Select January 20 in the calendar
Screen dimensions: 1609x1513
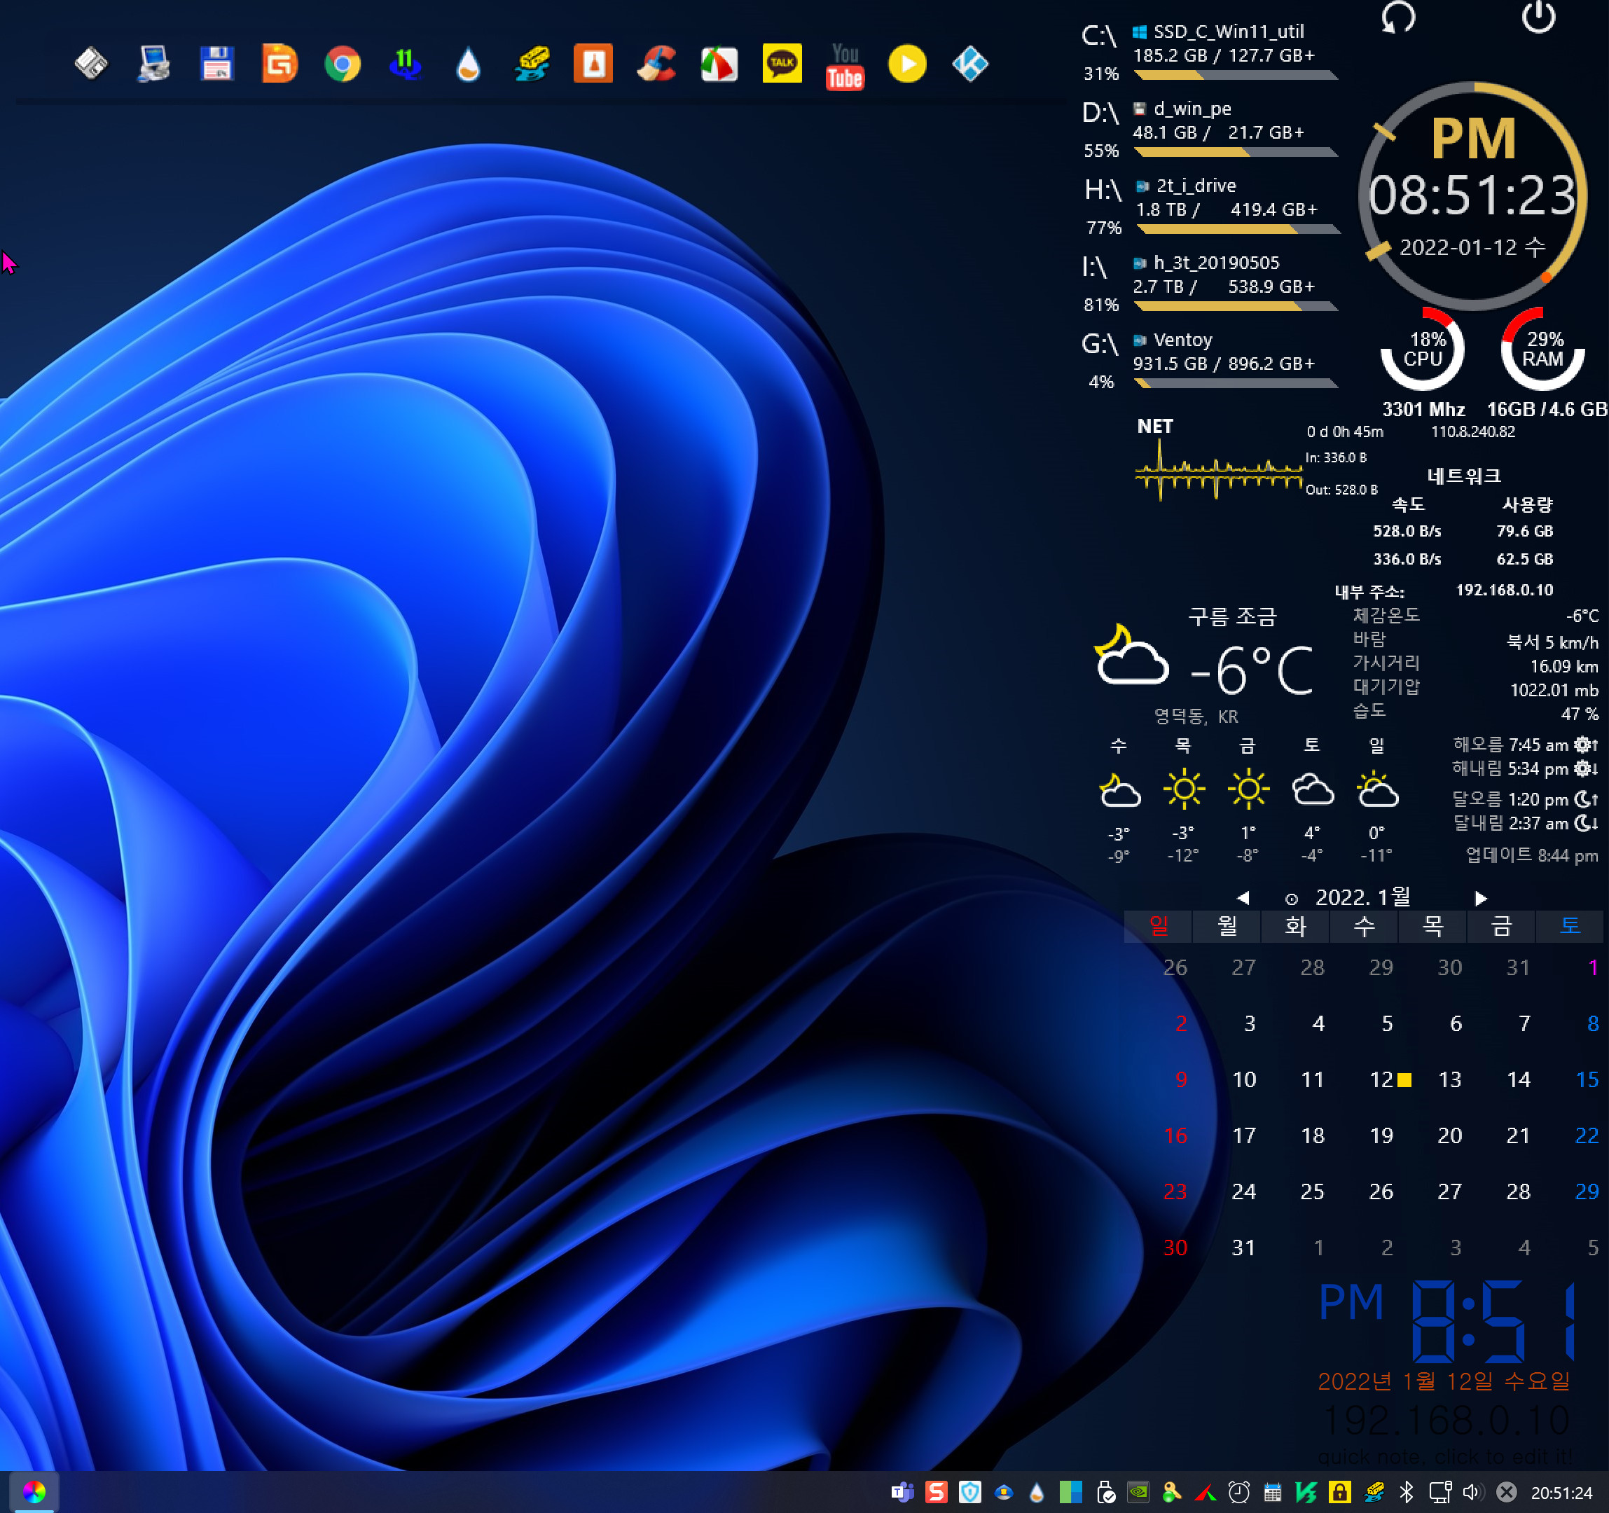click(1449, 1135)
